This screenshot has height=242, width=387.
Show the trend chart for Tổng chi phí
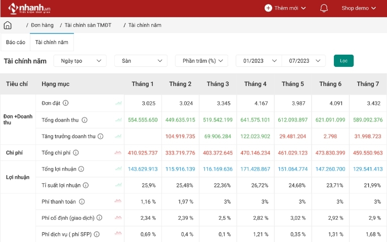click(118, 152)
